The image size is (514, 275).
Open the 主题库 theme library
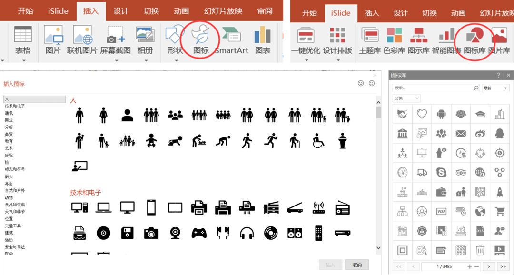(x=370, y=41)
